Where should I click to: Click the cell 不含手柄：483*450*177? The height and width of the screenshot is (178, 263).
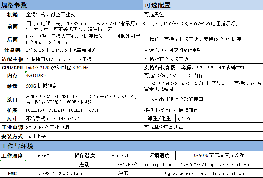[x=84, y=119]
